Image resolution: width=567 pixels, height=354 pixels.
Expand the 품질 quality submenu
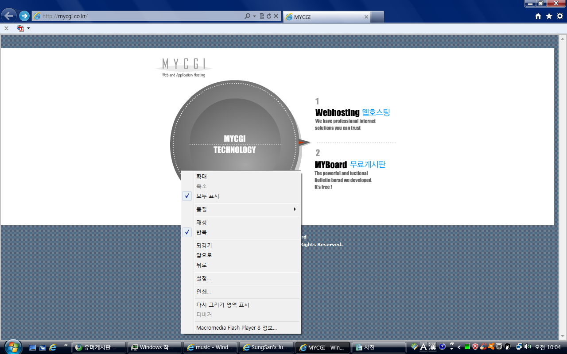(x=241, y=209)
